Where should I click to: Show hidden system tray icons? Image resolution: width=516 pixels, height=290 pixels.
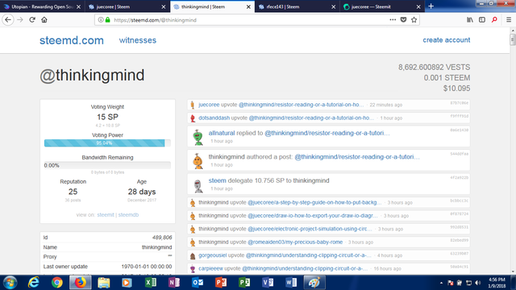point(441,283)
